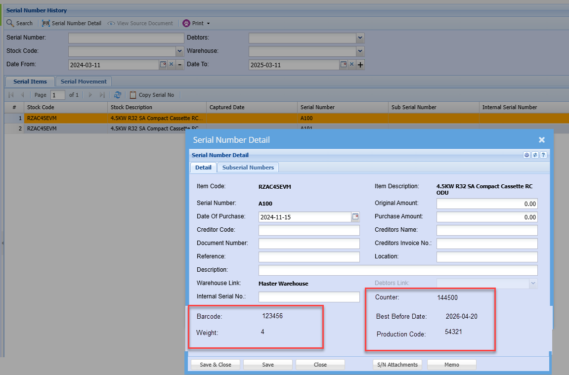The image size is (569, 375).
Task: Switch to the Serial Movement tab
Action: point(84,82)
